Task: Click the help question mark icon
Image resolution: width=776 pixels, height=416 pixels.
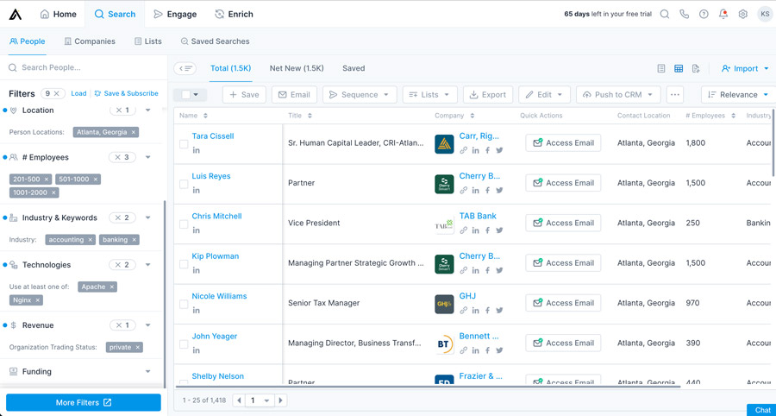Action: pos(704,15)
